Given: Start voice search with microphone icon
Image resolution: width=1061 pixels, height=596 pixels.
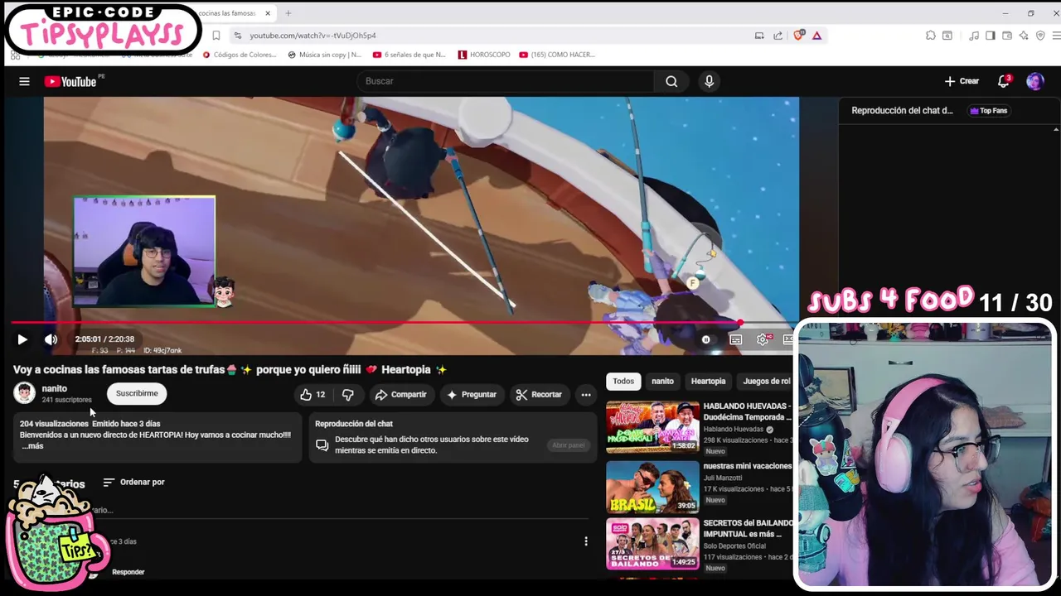Looking at the screenshot, I should 709,81.
